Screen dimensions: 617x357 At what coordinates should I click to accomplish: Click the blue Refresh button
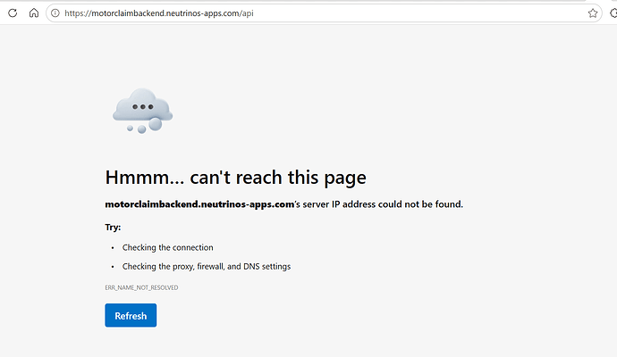[x=131, y=315]
